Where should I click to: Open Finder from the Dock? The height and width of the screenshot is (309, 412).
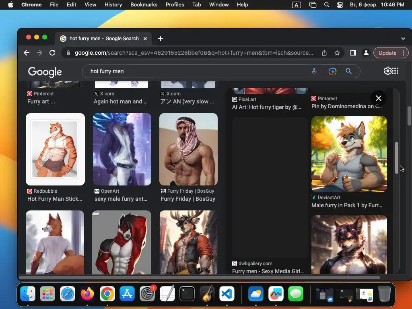click(x=28, y=294)
